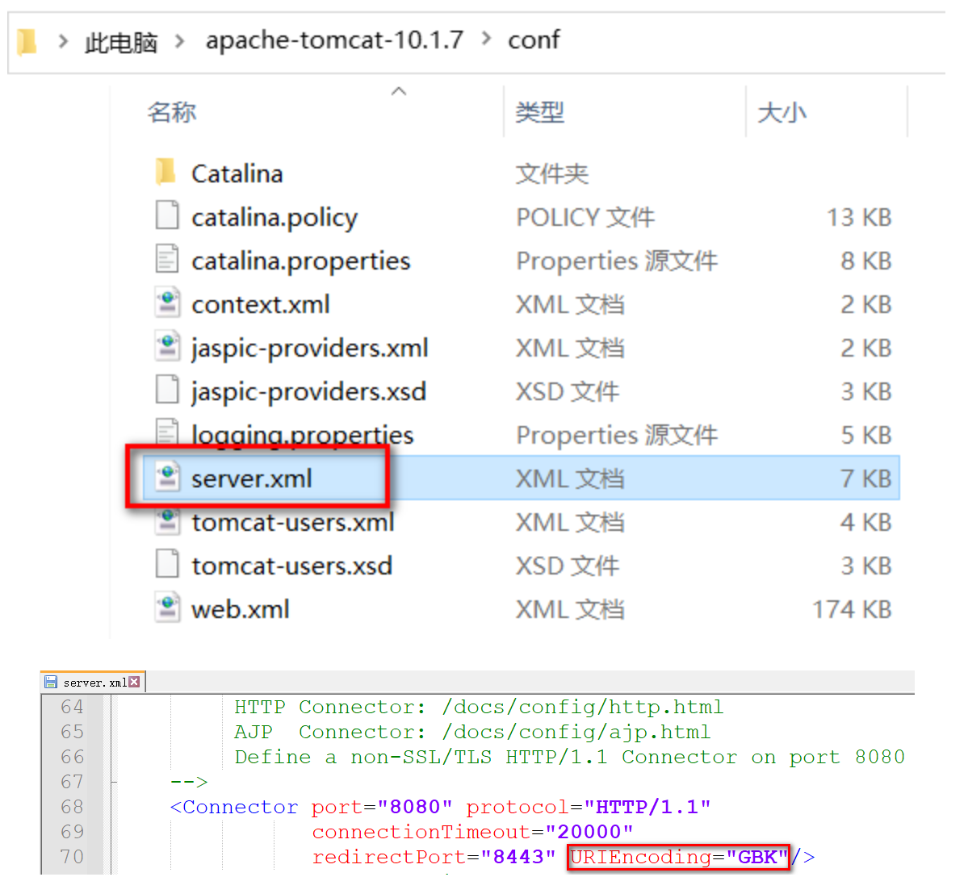Close the server.xml editor tab
The width and height of the screenshot is (968, 877).
135,682
